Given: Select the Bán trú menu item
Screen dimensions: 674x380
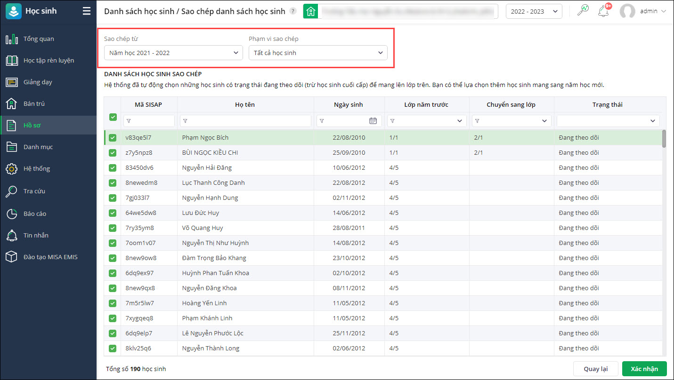Looking at the screenshot, I should [48, 104].
